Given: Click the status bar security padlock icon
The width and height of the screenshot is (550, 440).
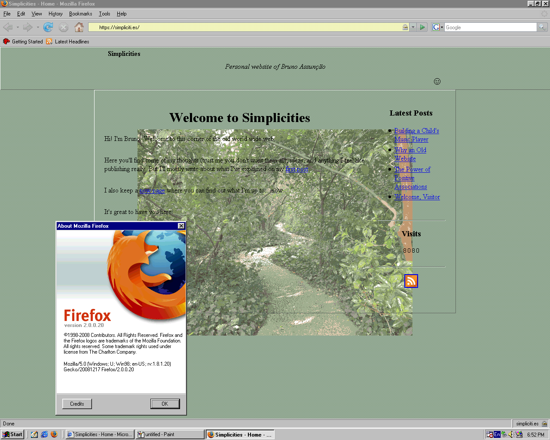Looking at the screenshot, I should pos(544,424).
